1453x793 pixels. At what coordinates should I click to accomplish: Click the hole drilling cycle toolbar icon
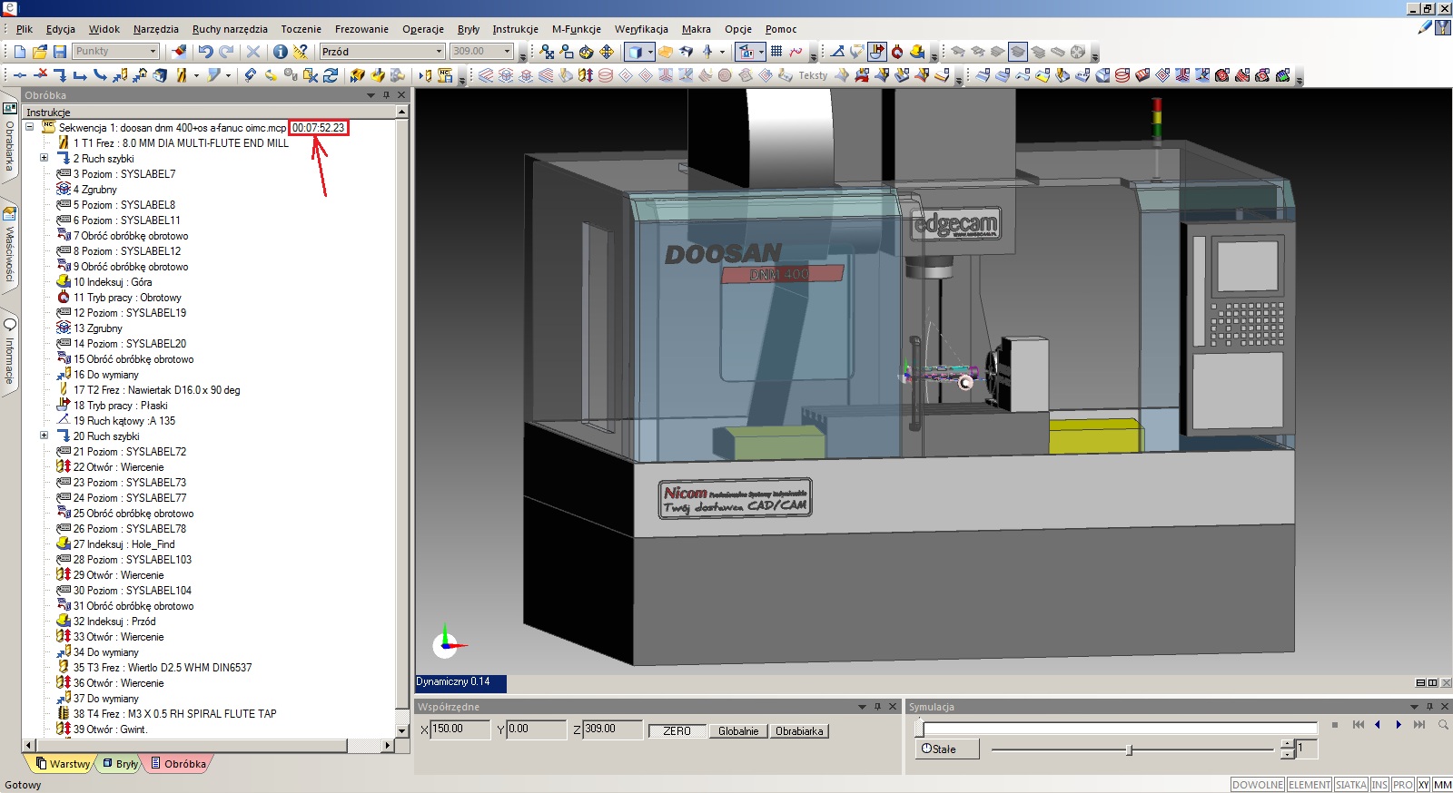585,75
